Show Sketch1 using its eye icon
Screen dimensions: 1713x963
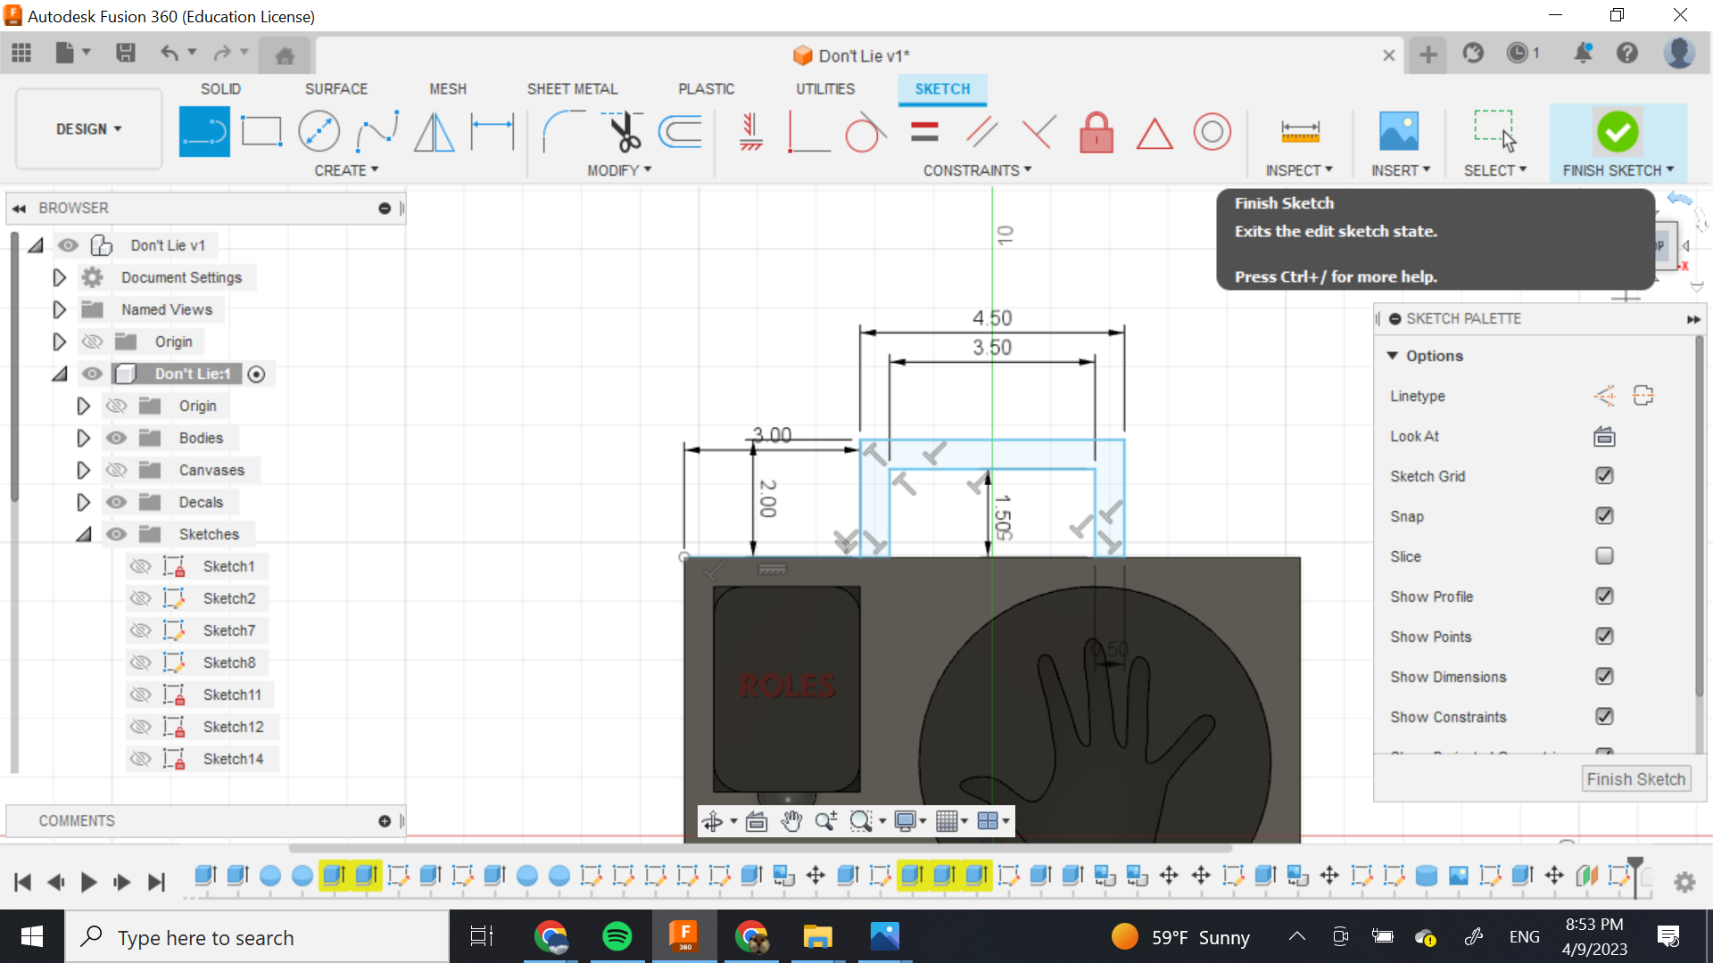(x=140, y=566)
